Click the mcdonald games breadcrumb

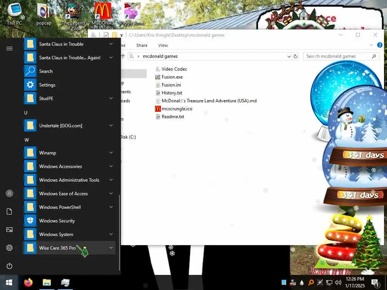point(160,56)
